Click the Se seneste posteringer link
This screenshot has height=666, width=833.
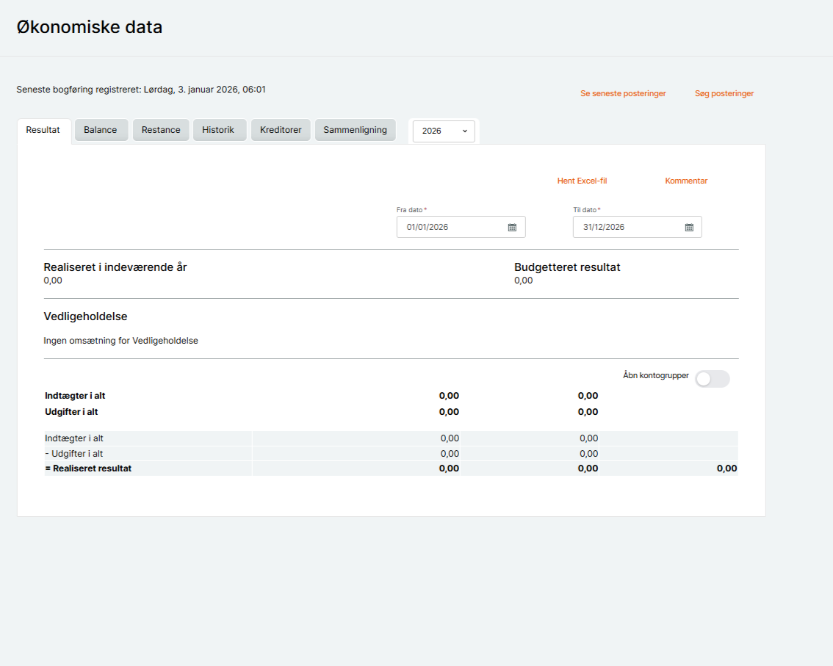point(623,94)
